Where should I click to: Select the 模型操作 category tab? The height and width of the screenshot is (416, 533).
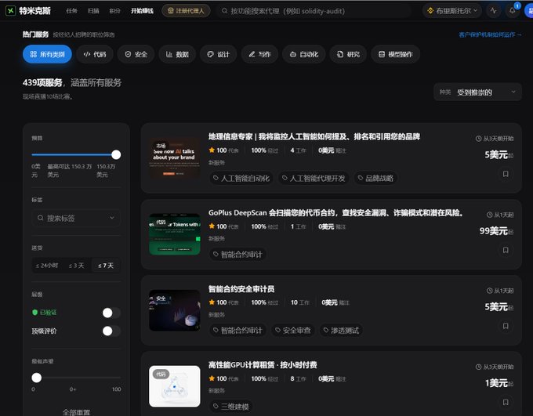coord(395,54)
